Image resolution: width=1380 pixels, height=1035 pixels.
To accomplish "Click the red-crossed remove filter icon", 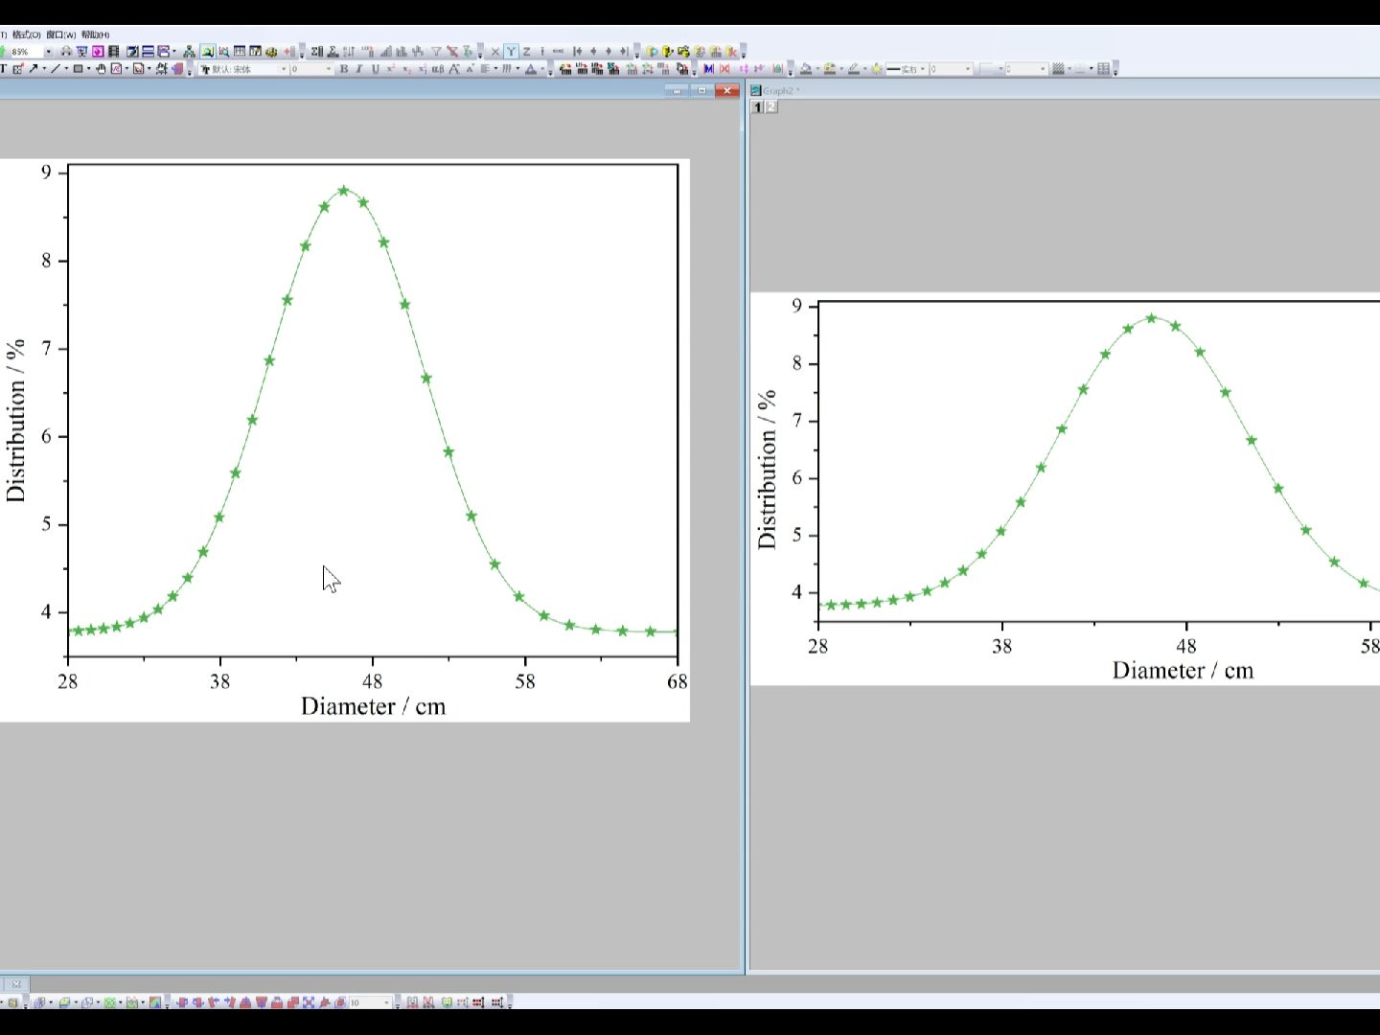I will click(x=452, y=51).
